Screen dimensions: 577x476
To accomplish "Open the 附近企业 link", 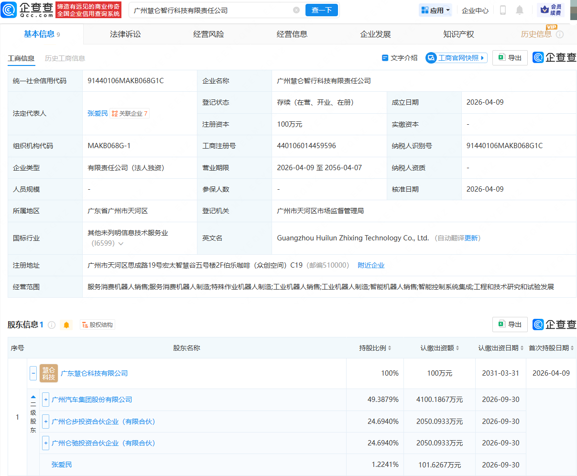I will pyautogui.click(x=371, y=265).
